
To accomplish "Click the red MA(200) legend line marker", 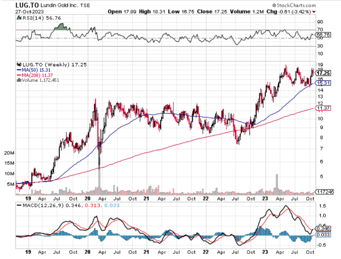I will (19, 75).
